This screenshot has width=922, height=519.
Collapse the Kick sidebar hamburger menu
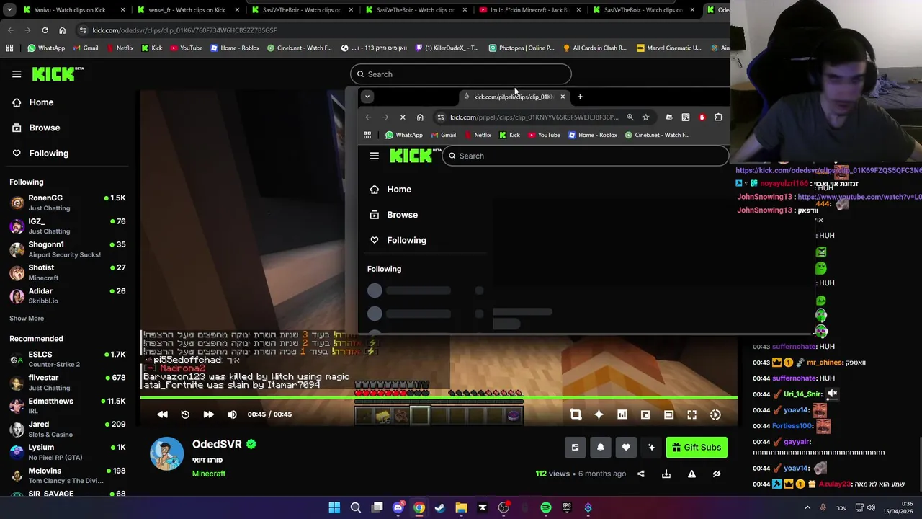click(17, 74)
